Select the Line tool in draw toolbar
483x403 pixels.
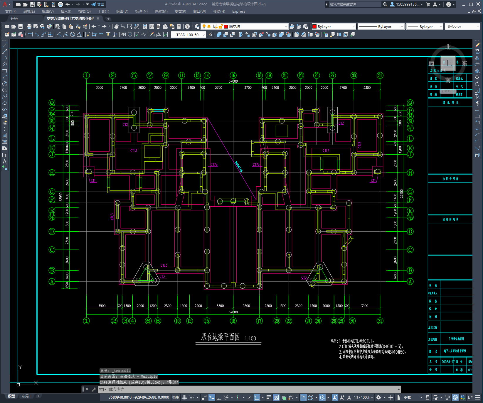(x=5, y=45)
